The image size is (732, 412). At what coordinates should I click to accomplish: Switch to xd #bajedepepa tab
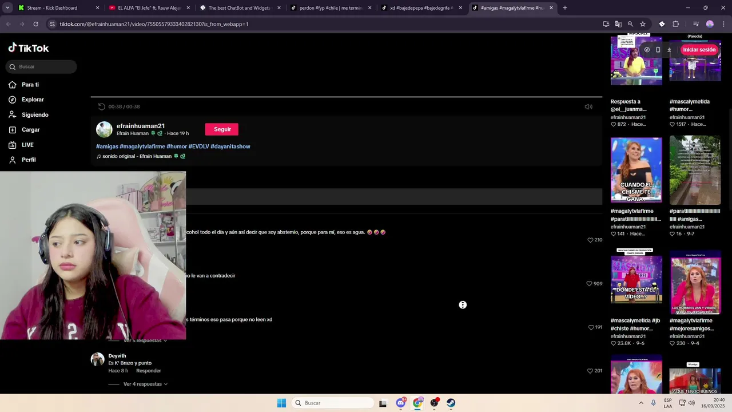coord(422,8)
